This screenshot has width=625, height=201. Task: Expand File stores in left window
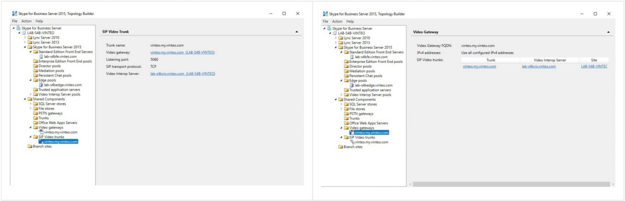(x=30, y=109)
